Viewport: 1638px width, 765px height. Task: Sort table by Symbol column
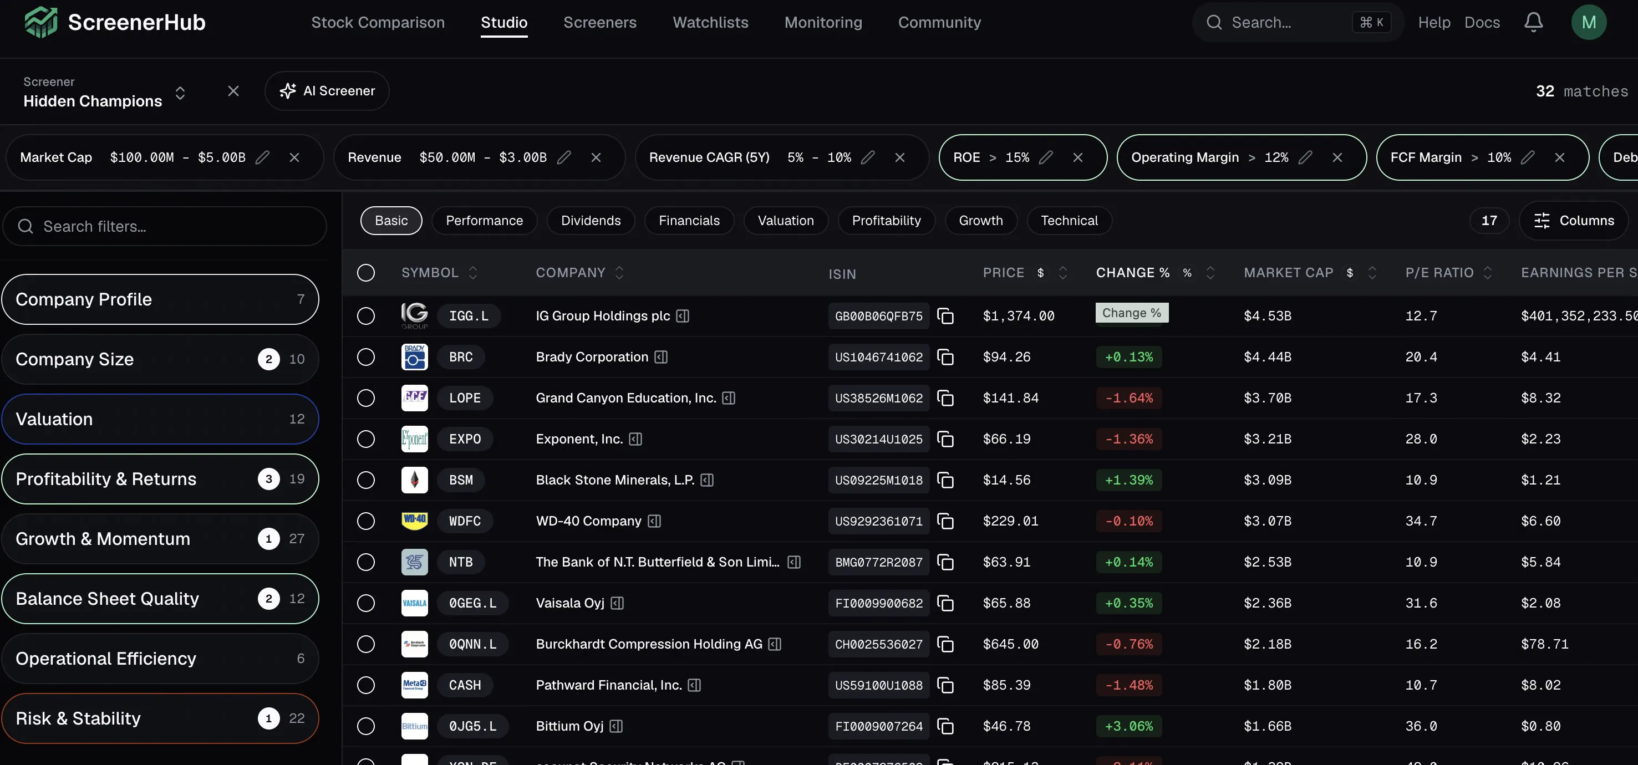tap(473, 273)
